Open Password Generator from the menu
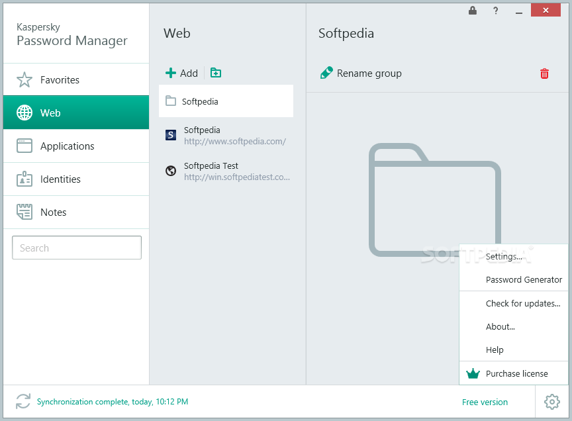This screenshot has height=421, width=572. [x=514, y=279]
